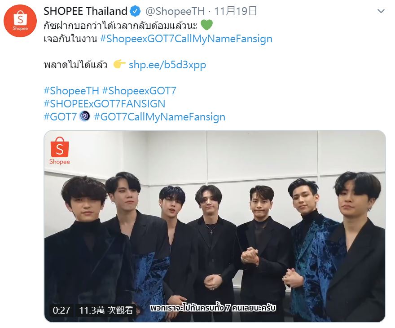This screenshot has width=395, height=328.
Task: Click the Shopee logo in video
Action: pyautogui.click(x=60, y=151)
